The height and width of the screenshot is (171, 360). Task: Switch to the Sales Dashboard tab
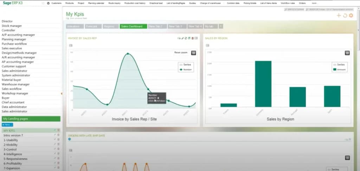click(x=133, y=26)
